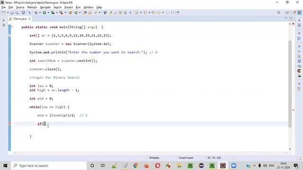This screenshot has width=303, height=170.
Task: Toggle Mark Occurrences in toolbar
Action: [x=110, y=13]
